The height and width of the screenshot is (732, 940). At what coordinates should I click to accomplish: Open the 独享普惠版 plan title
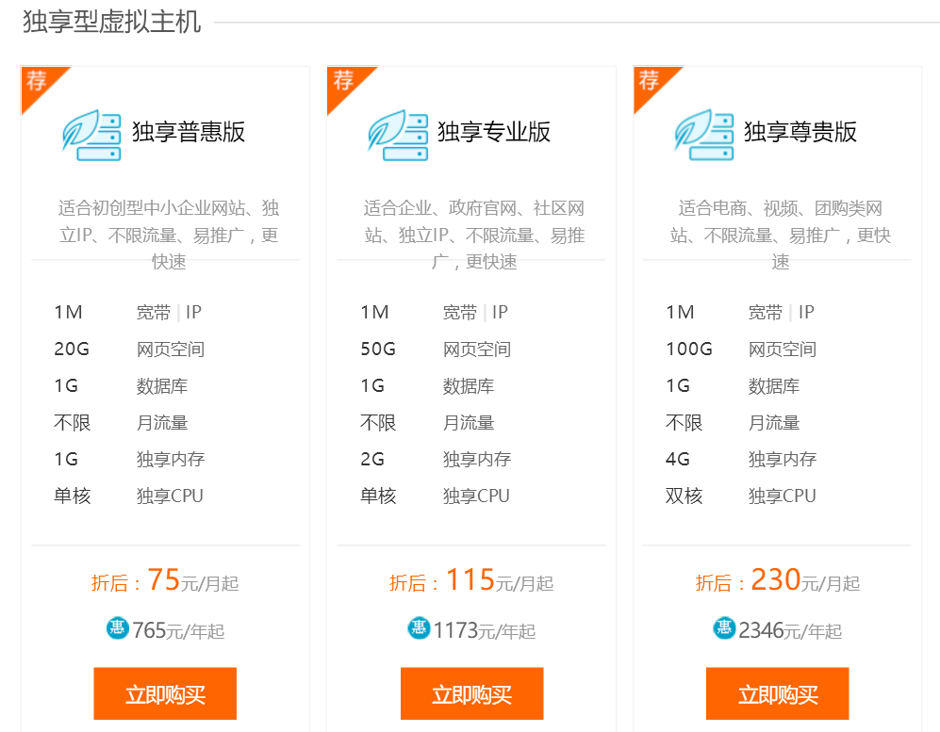[189, 132]
